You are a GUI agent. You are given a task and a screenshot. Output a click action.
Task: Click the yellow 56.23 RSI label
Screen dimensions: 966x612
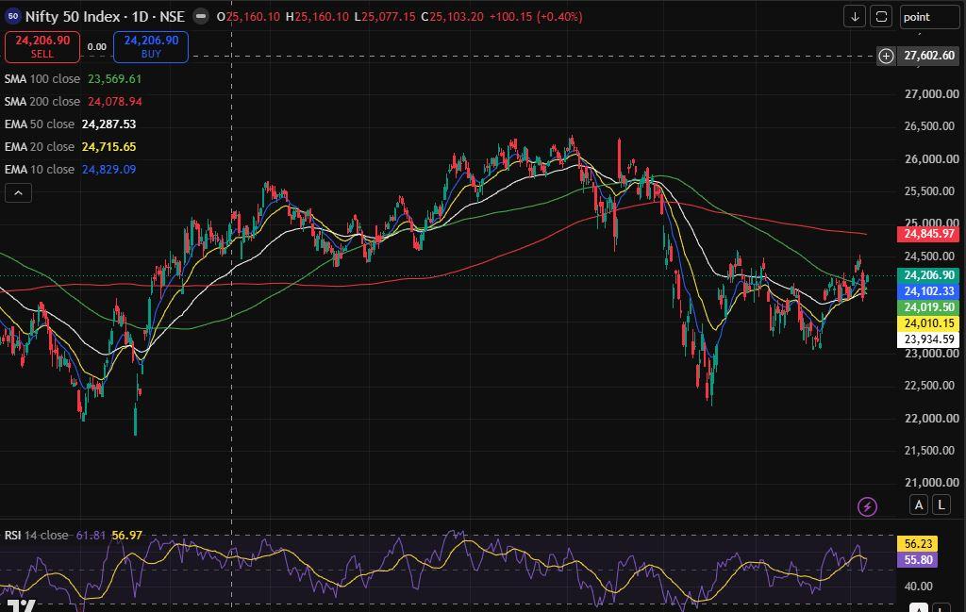coord(918,544)
